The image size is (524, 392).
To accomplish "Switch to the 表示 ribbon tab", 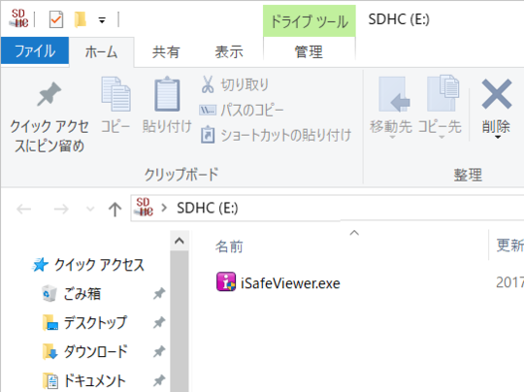I will 229,52.
